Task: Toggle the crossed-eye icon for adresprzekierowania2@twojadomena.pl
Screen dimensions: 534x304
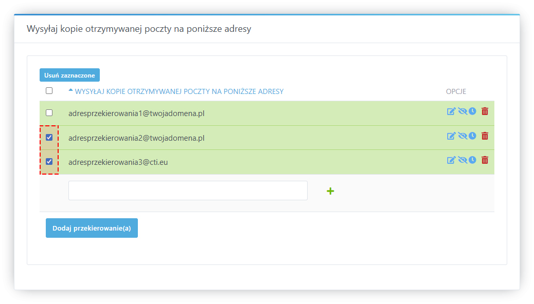Action: 462,136
